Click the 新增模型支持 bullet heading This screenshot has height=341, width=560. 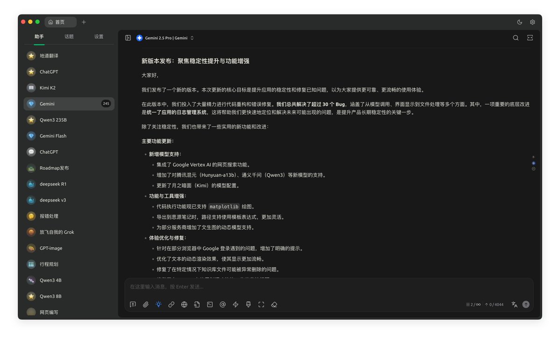tap(165, 154)
